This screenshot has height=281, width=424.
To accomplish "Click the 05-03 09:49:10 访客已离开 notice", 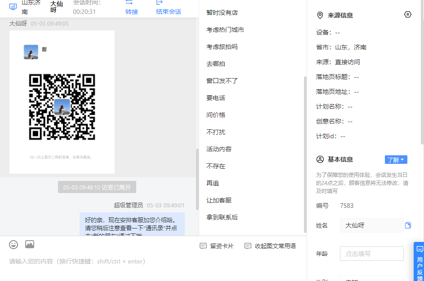I will click(x=97, y=187).
